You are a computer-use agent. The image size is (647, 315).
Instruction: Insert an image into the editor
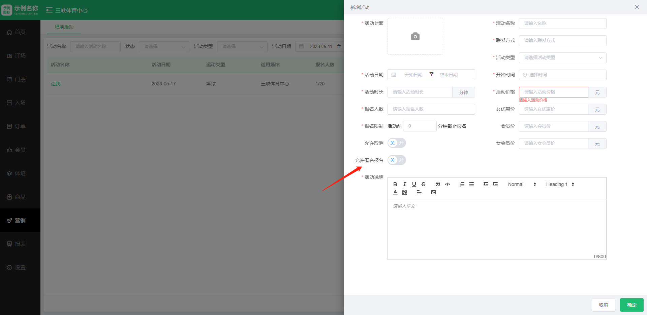click(434, 192)
